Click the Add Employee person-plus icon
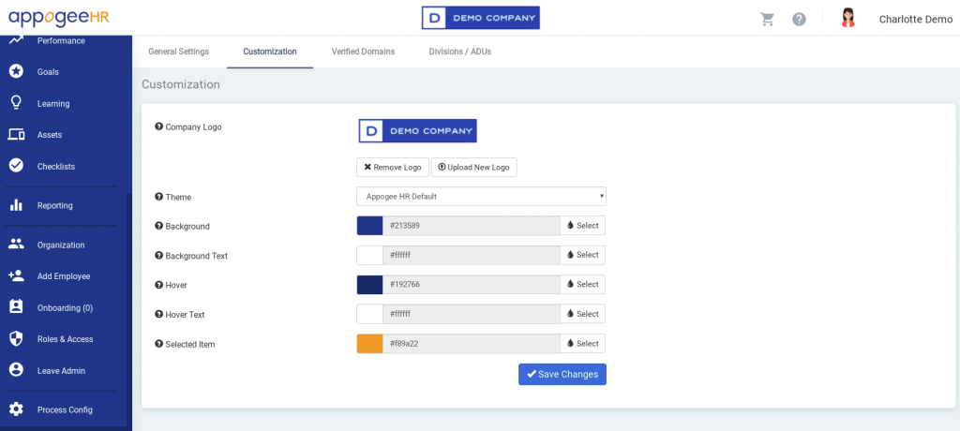Image resolution: width=960 pixels, height=431 pixels. click(x=16, y=276)
